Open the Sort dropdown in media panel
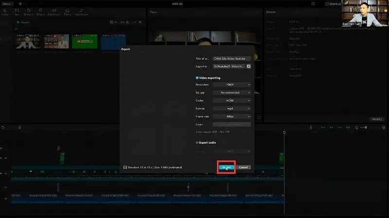389x218 pixels. click(124, 22)
